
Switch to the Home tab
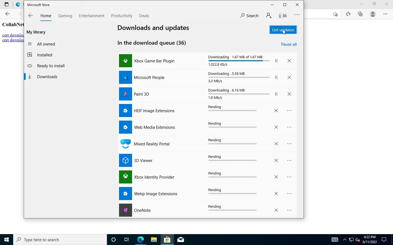[46, 16]
